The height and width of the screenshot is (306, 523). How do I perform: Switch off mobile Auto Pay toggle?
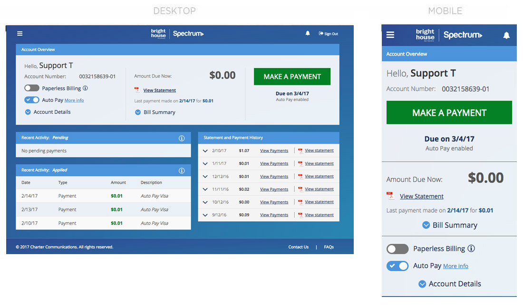point(397,266)
